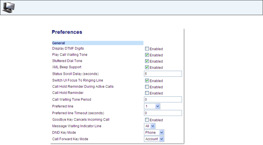
Task: Click the Display DTMF Digits label
Action: click(x=68, y=48)
